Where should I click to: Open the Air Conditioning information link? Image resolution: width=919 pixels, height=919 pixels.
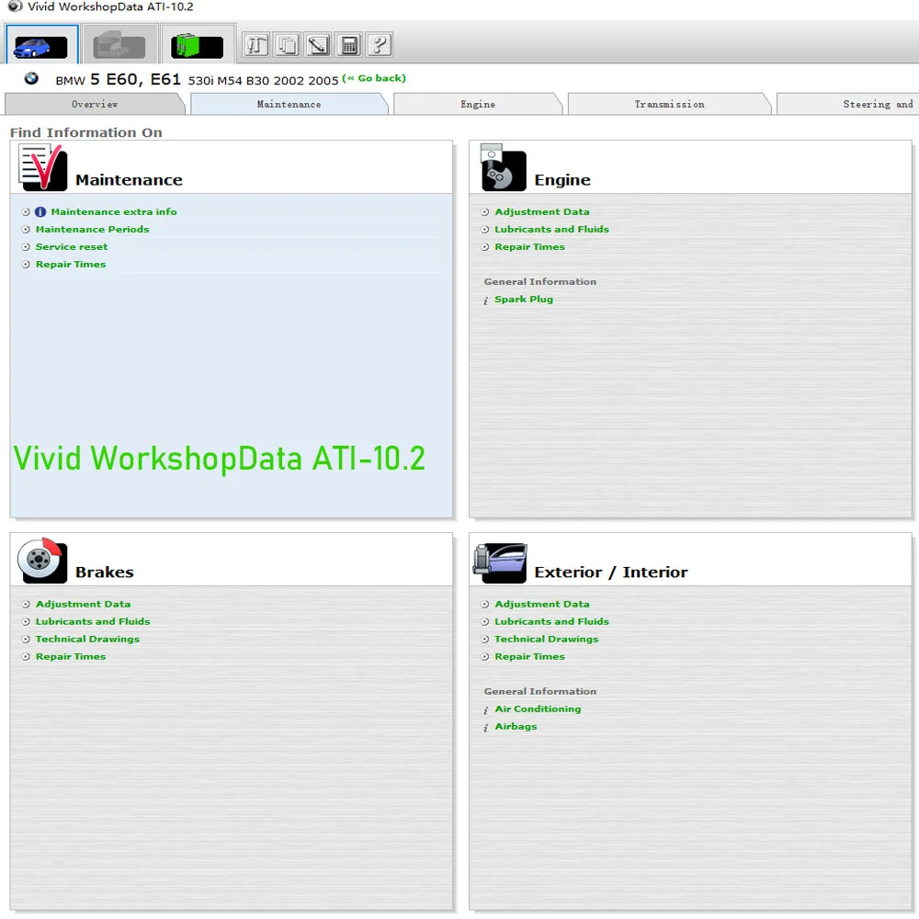[538, 709]
